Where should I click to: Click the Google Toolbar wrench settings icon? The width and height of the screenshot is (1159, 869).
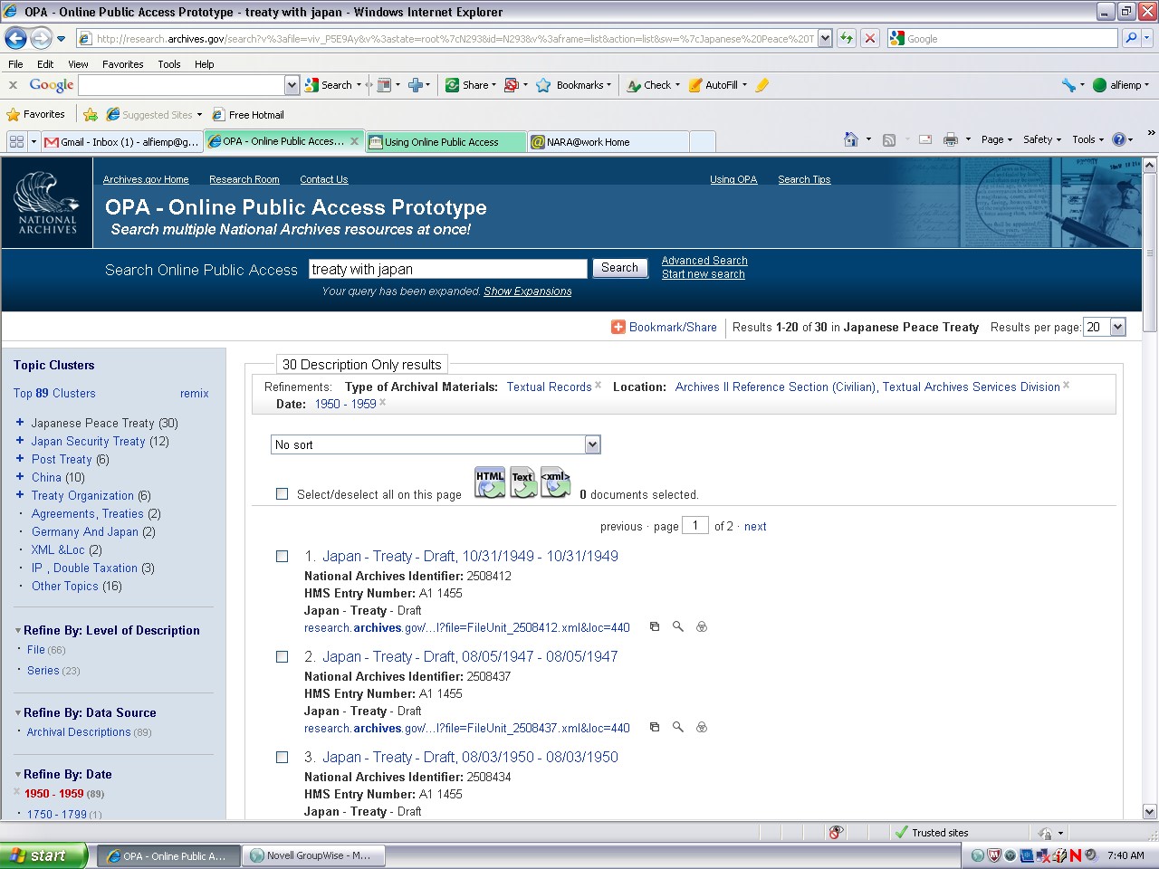[1069, 85]
